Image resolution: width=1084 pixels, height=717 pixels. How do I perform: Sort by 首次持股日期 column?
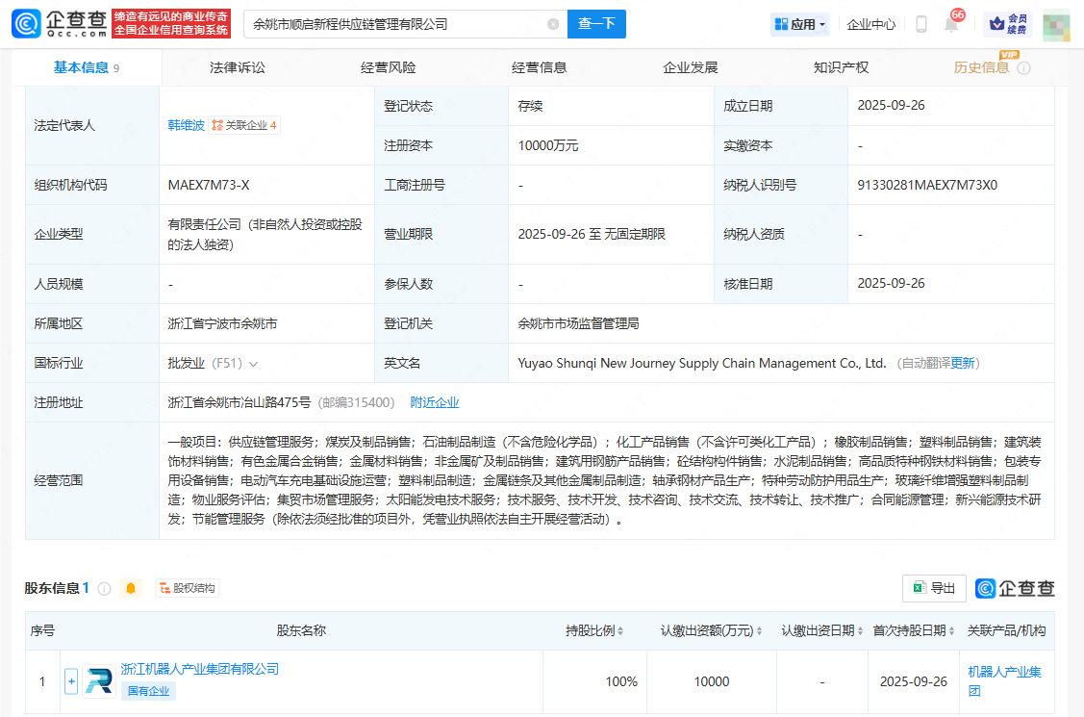click(x=952, y=631)
